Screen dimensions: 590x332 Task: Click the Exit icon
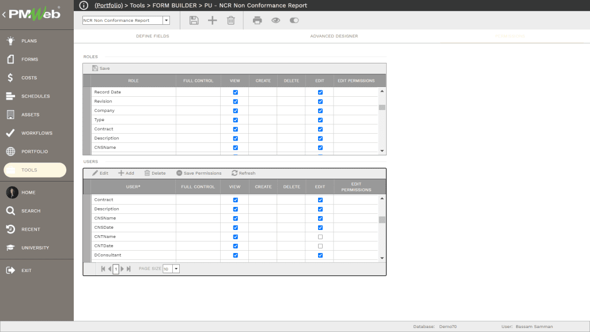click(x=10, y=270)
